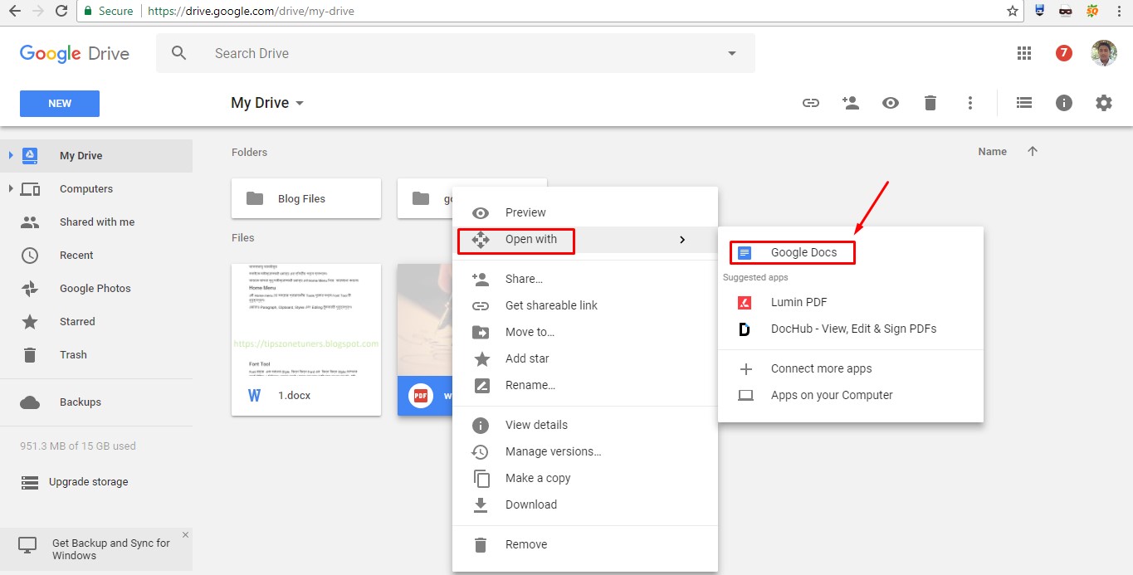The image size is (1133, 575).
Task: Open the Google apps grid
Action: (x=1024, y=53)
